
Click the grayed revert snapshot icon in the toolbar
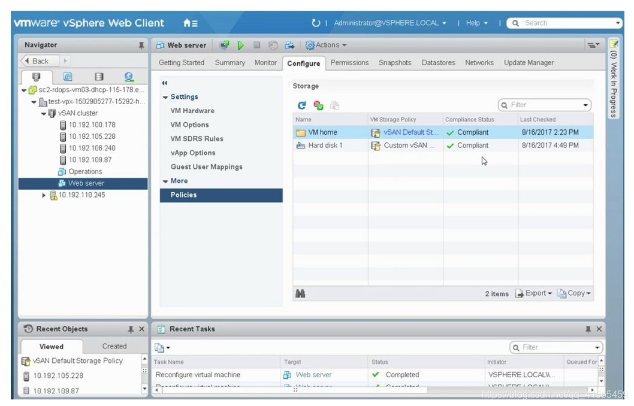click(273, 46)
